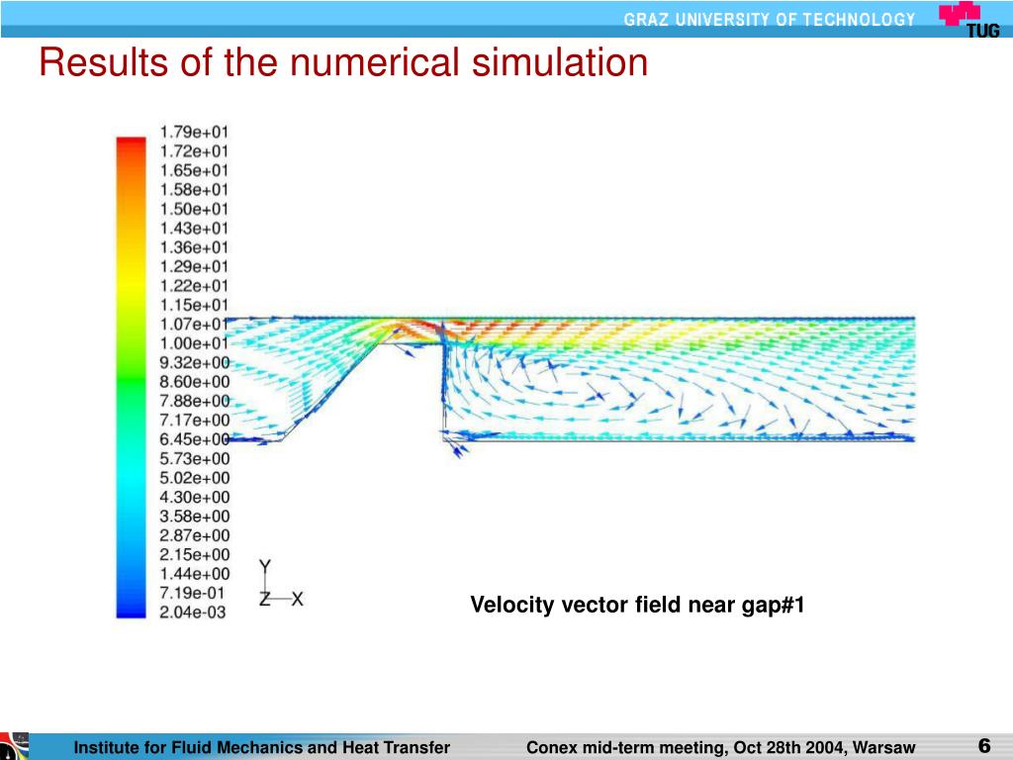Click the legend value 6.45e+00

click(195, 439)
